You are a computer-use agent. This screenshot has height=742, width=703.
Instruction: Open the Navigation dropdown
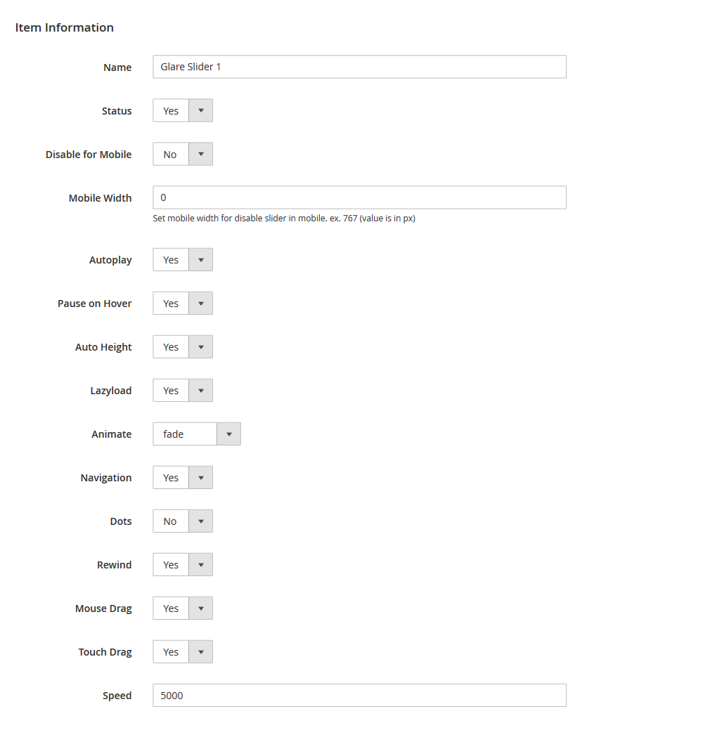[182, 478]
